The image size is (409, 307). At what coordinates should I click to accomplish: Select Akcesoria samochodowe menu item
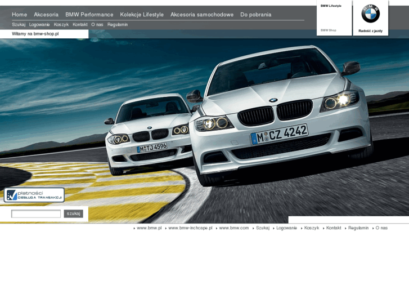202,15
